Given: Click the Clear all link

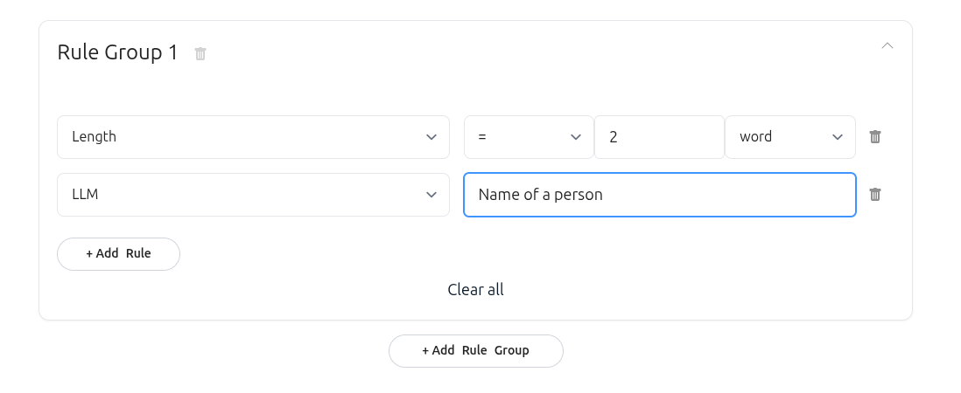Looking at the screenshot, I should 475,289.
